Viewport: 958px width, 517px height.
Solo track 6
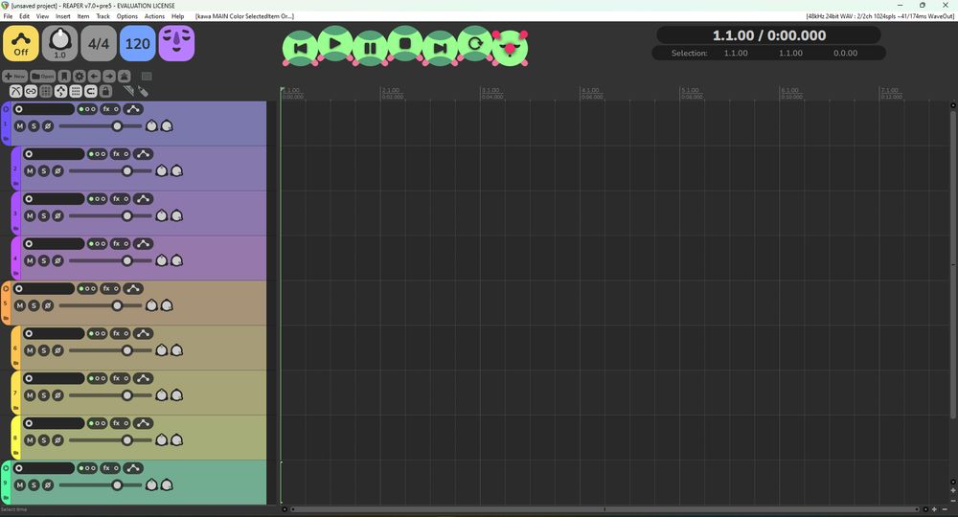43,351
